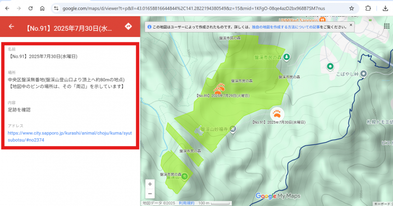Click the 盤渓市民の森 green tree pin
The width and height of the screenshot is (393, 206).
pyautogui.click(x=286, y=57)
